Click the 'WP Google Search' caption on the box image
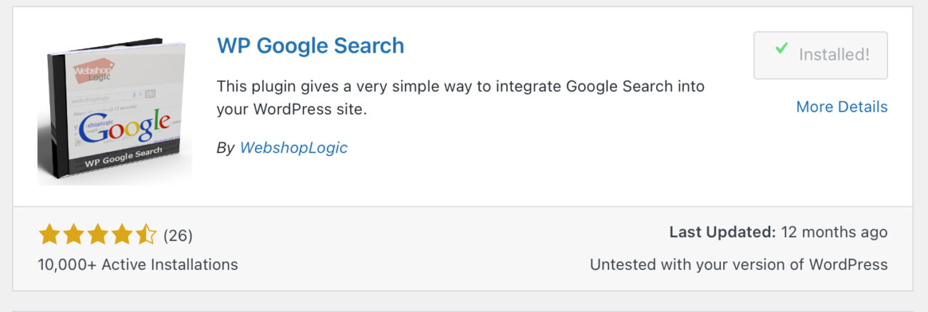928x312 pixels. click(x=123, y=157)
